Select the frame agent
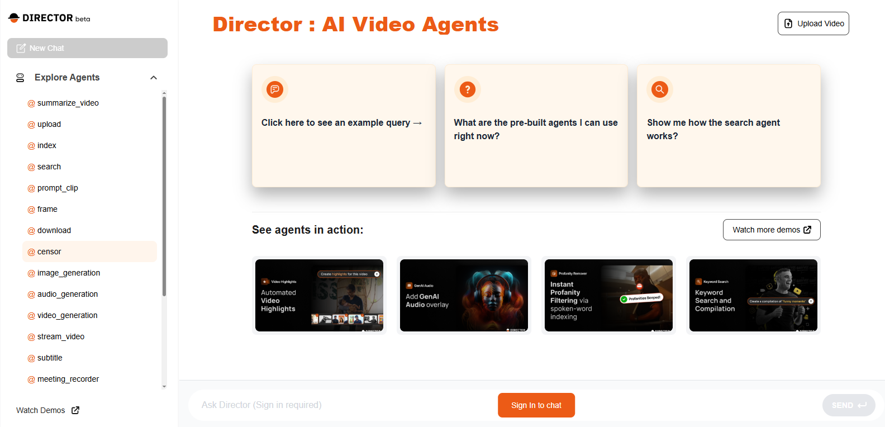Screen dimensions: 885x427 coord(89,209)
